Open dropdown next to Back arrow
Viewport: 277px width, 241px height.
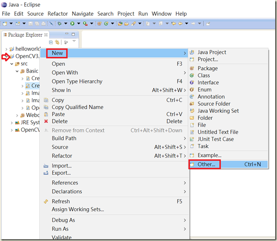pos(186,23)
